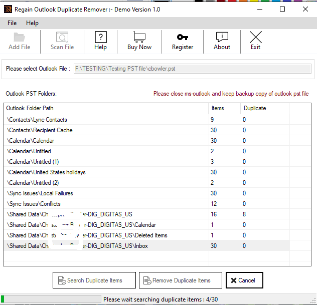Click the Items column header
This screenshot has height=305, width=317.
coord(225,108)
